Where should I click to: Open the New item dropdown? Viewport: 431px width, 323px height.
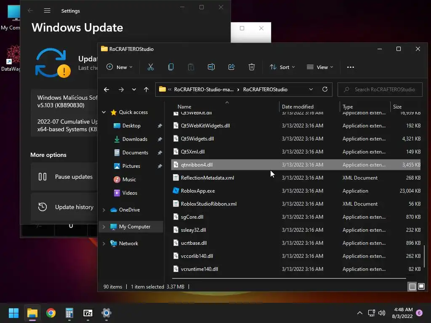point(120,67)
